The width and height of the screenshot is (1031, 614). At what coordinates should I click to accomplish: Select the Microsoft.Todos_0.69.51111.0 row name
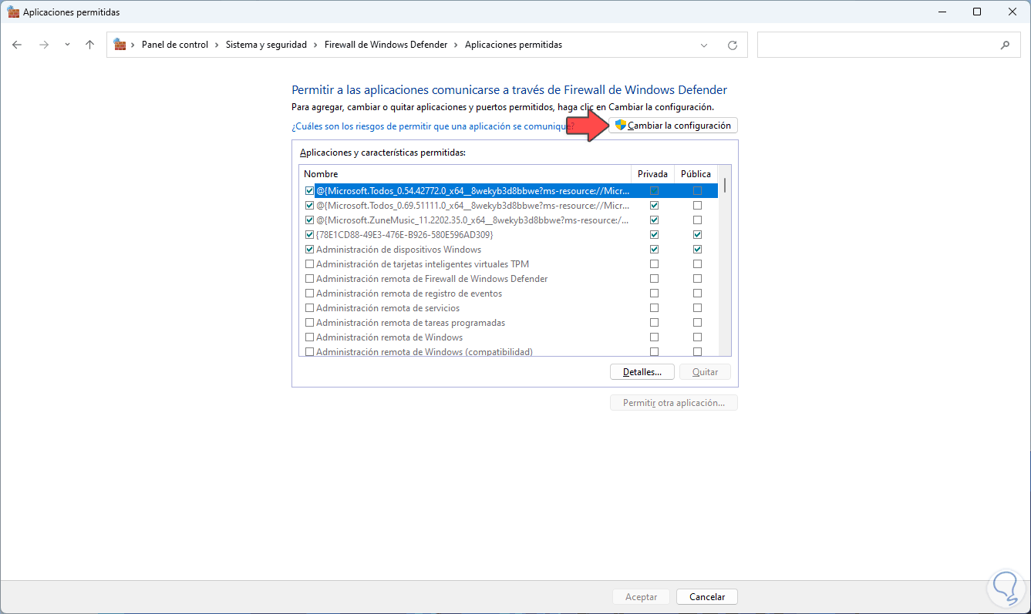(x=473, y=206)
